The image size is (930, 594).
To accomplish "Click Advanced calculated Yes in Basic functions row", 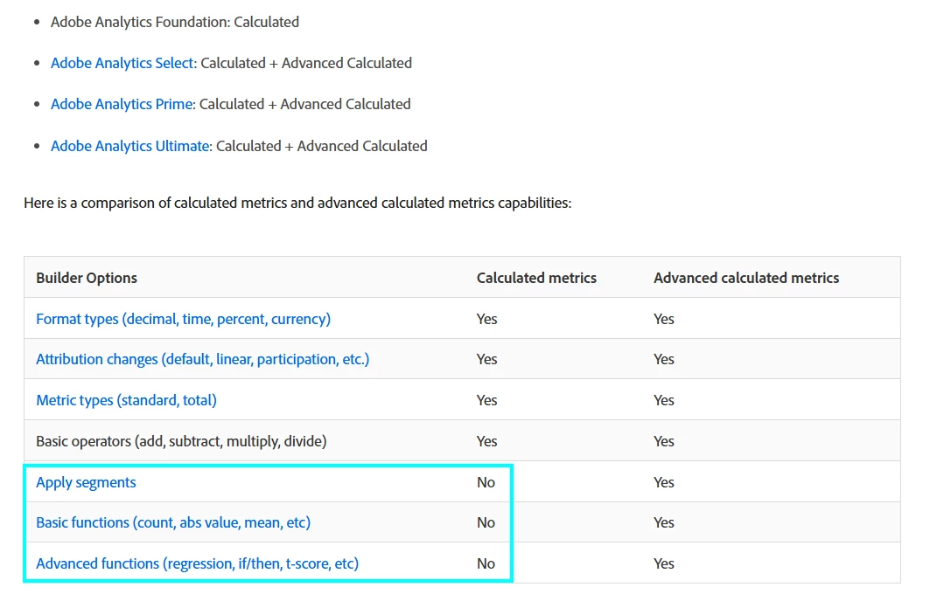I will pyautogui.click(x=664, y=522).
